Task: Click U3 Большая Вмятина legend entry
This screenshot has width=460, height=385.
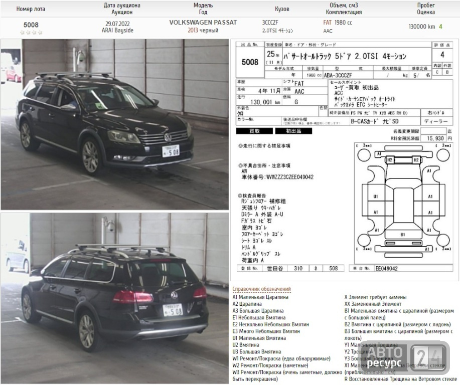Action: (x=257, y=352)
